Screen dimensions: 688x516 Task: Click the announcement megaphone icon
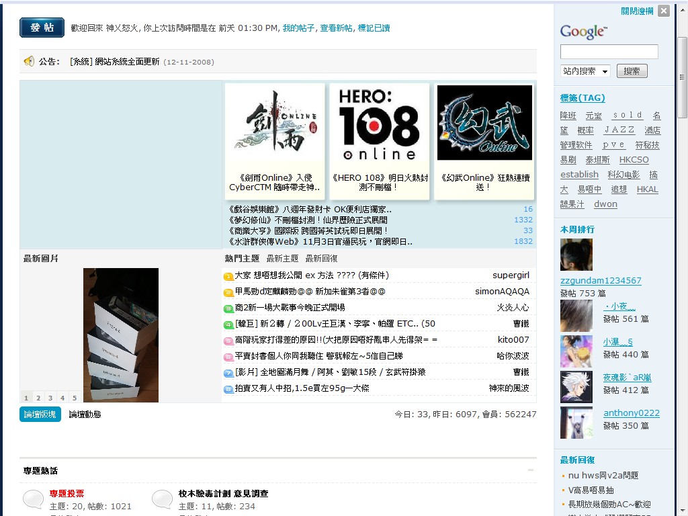[x=29, y=61]
